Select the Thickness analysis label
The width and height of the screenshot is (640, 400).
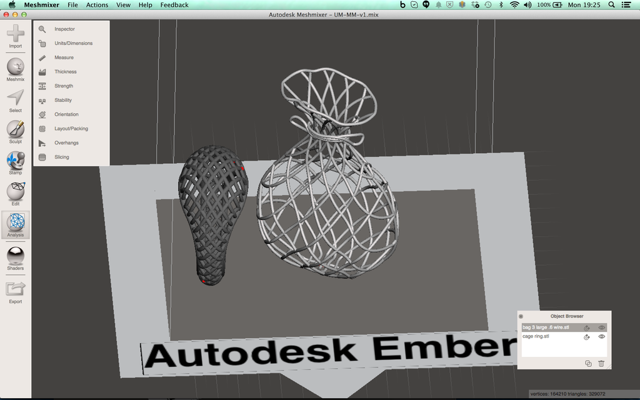(66, 72)
